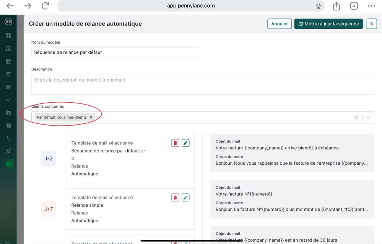
Task: Click 'Mettre à jour la séquence' button
Action: pos(328,24)
